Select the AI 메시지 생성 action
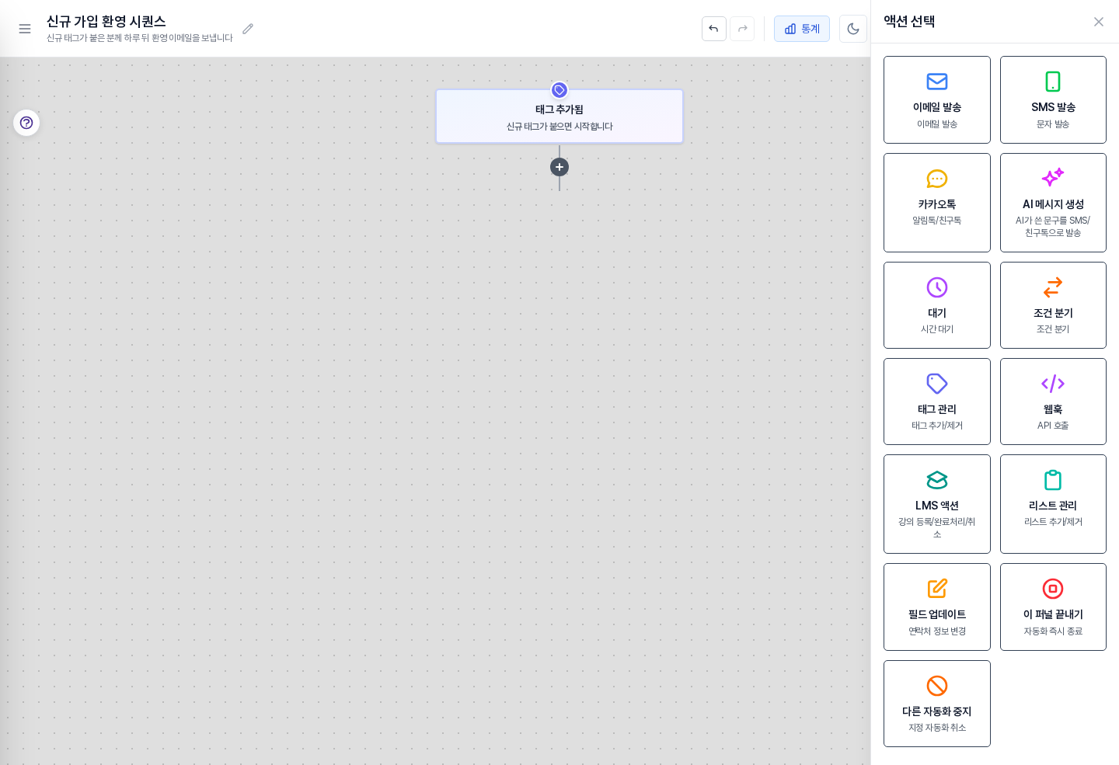This screenshot has width=1119, height=765. point(1053,203)
